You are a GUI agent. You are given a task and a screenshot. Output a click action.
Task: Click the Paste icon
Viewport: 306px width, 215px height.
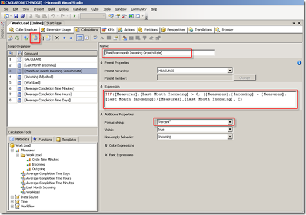pos(45,16)
